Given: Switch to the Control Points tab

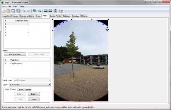Looking at the screenshot, I should (55, 16).
